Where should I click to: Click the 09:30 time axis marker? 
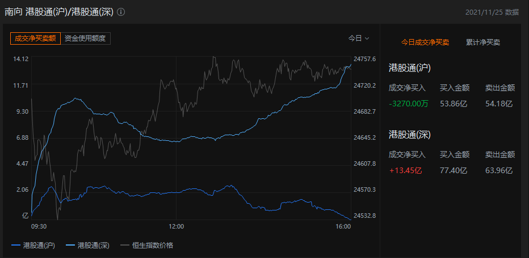(39, 226)
